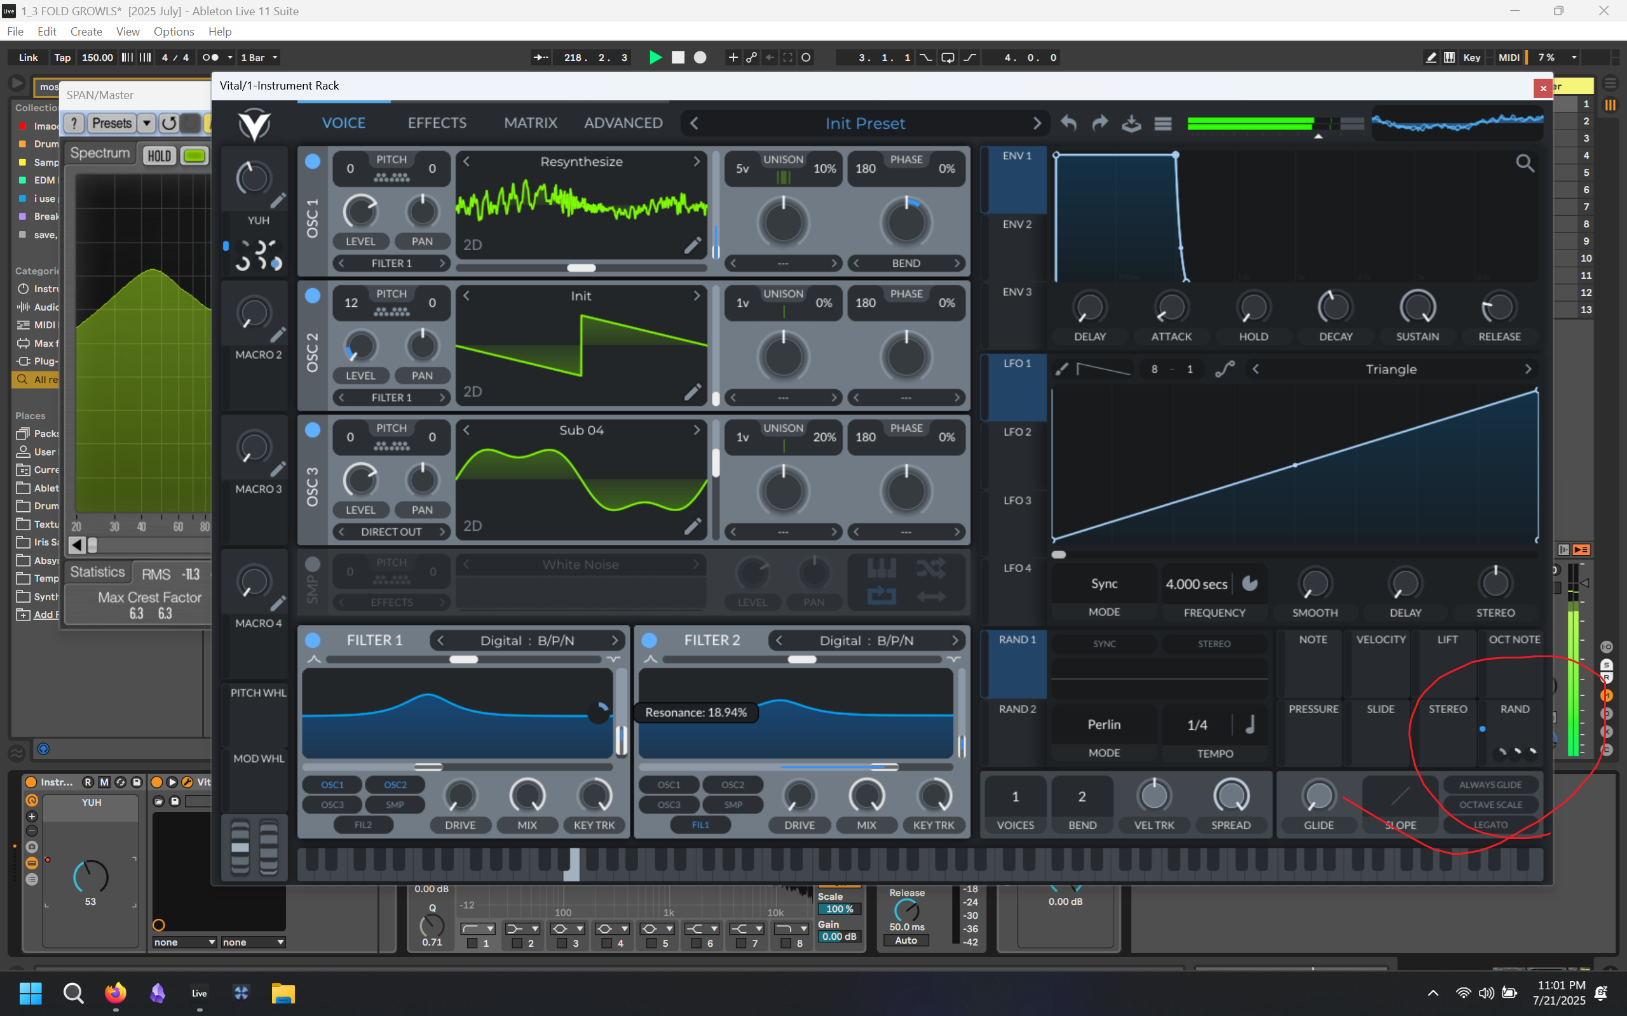Click the sampler keytrack piano icon
This screenshot has width=1627, height=1016.
(x=882, y=568)
